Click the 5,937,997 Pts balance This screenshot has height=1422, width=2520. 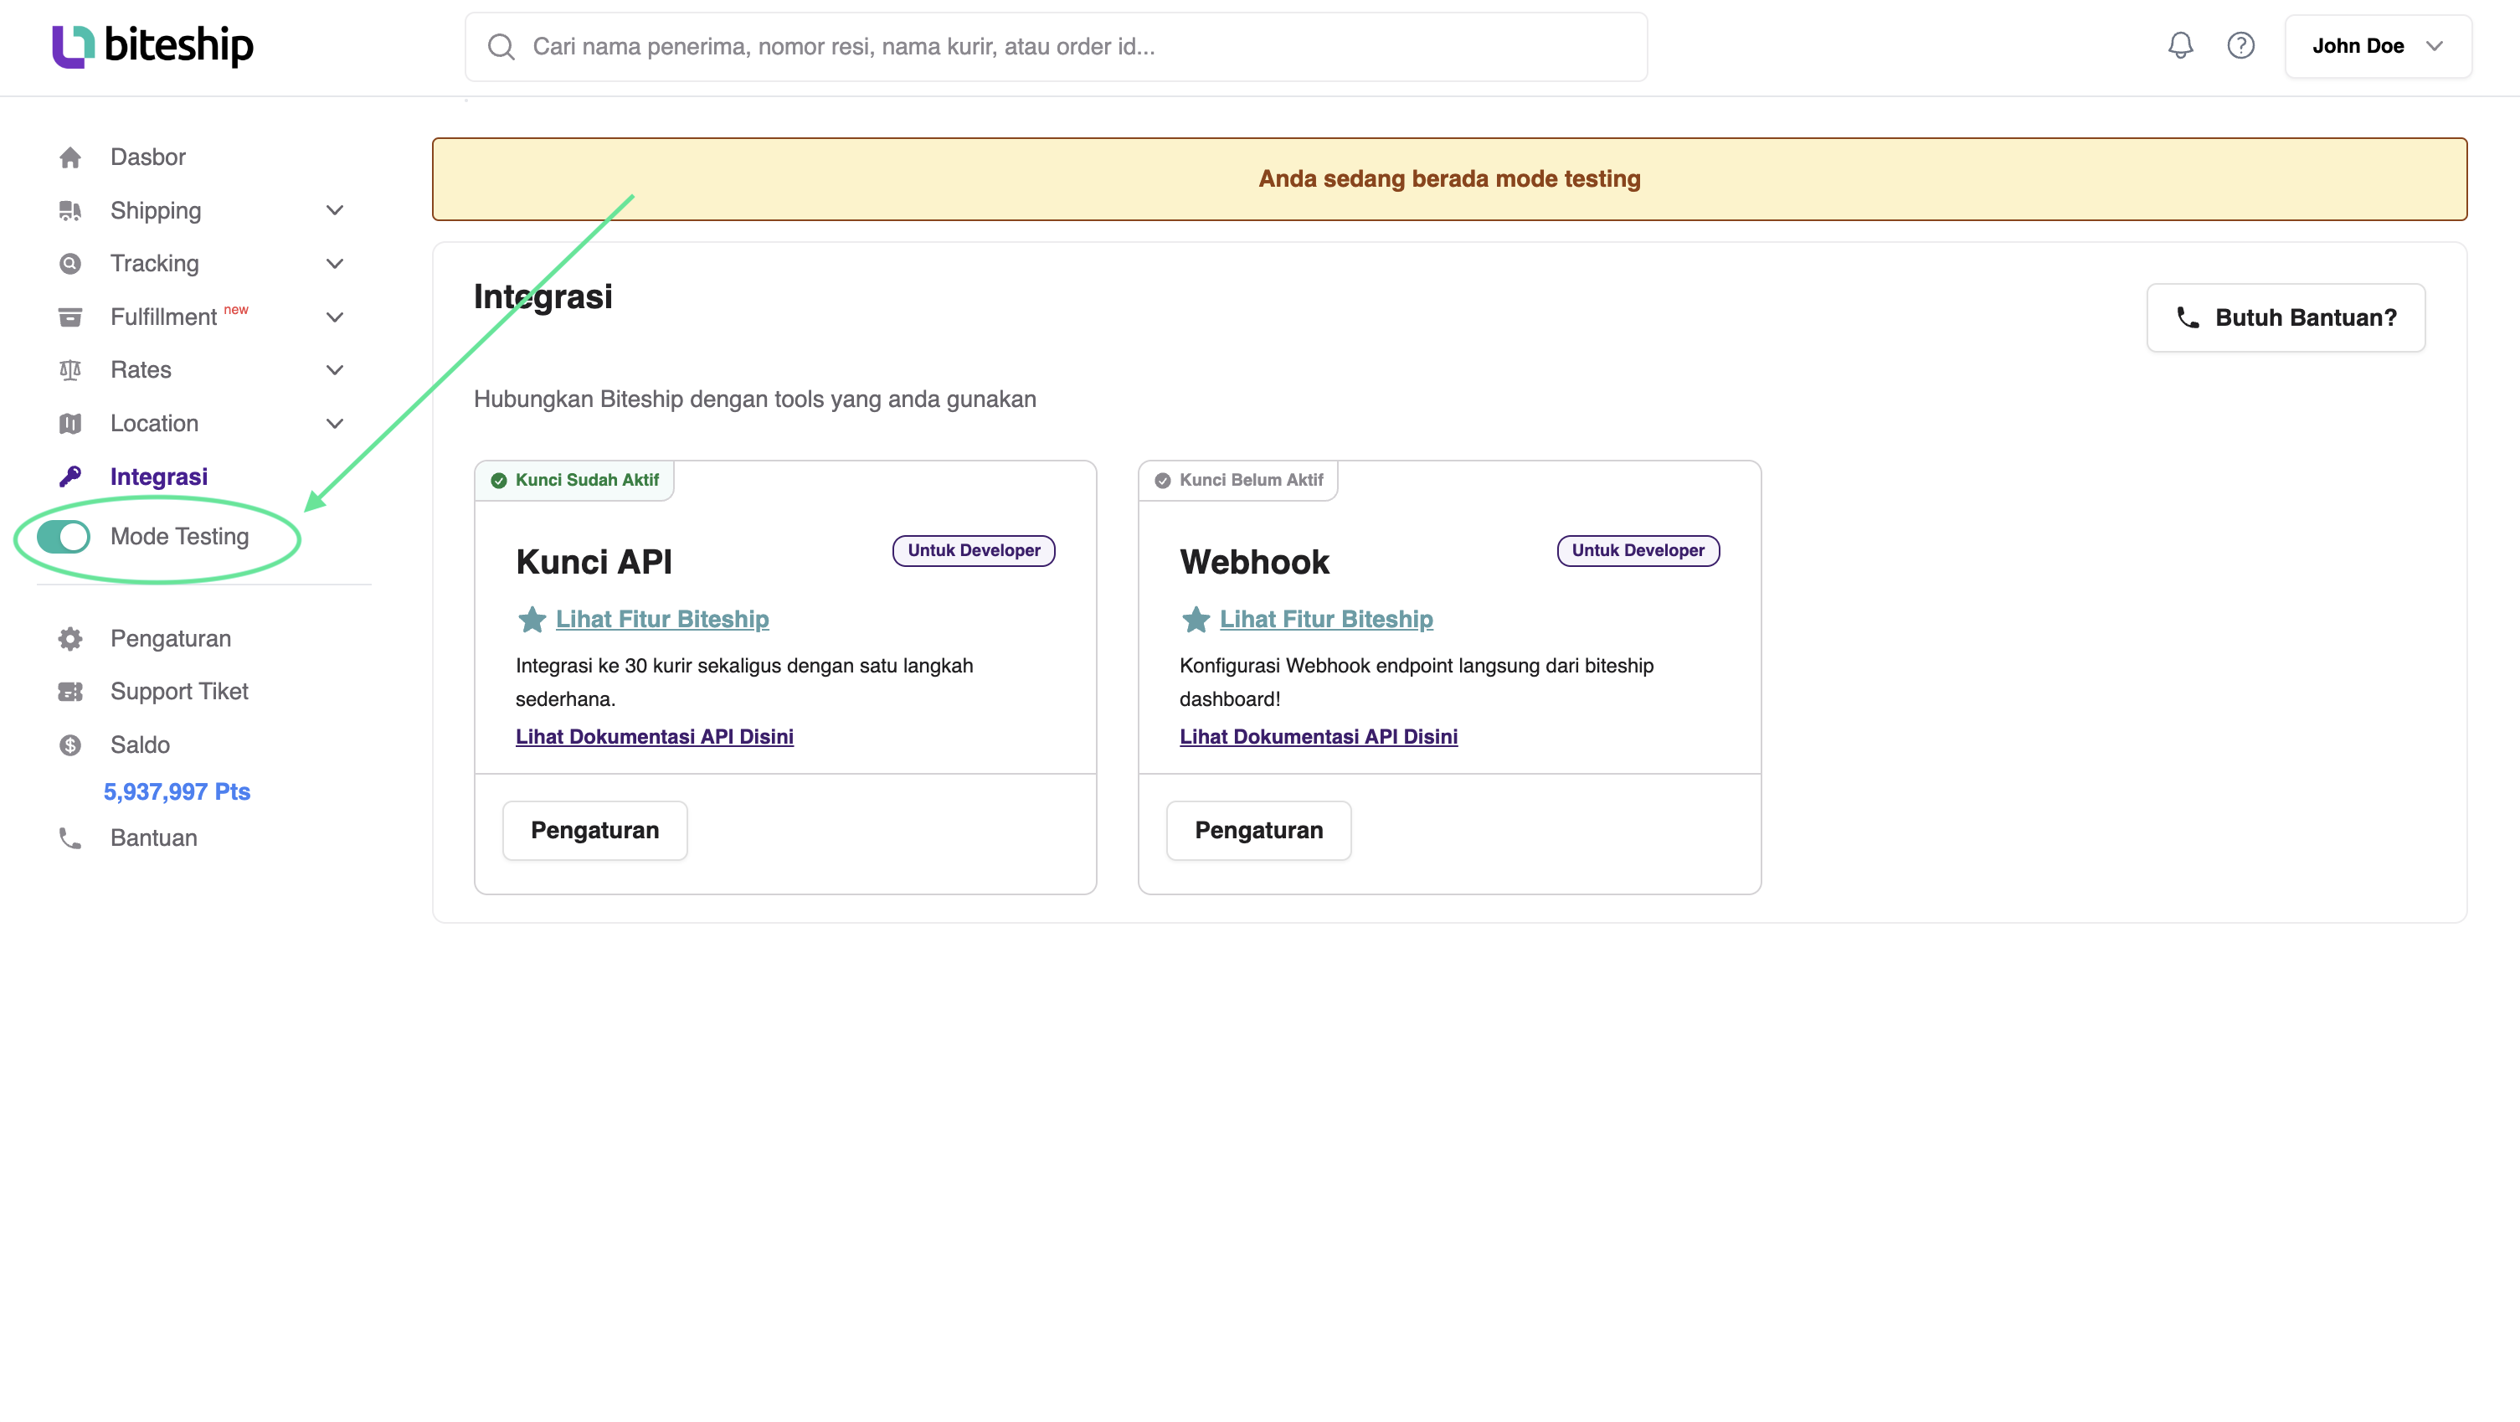pyautogui.click(x=177, y=791)
